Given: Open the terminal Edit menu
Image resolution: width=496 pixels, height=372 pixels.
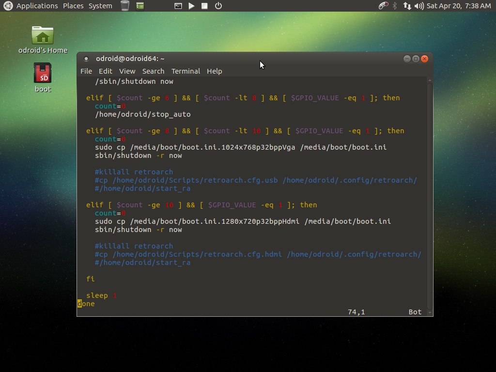Looking at the screenshot, I should pos(105,71).
